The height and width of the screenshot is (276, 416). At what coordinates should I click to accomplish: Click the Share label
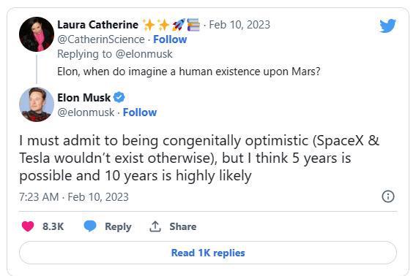[x=183, y=226]
